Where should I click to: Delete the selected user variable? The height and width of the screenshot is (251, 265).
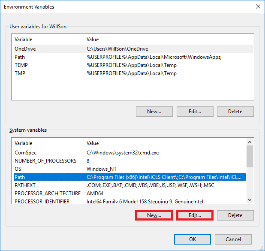235,112
